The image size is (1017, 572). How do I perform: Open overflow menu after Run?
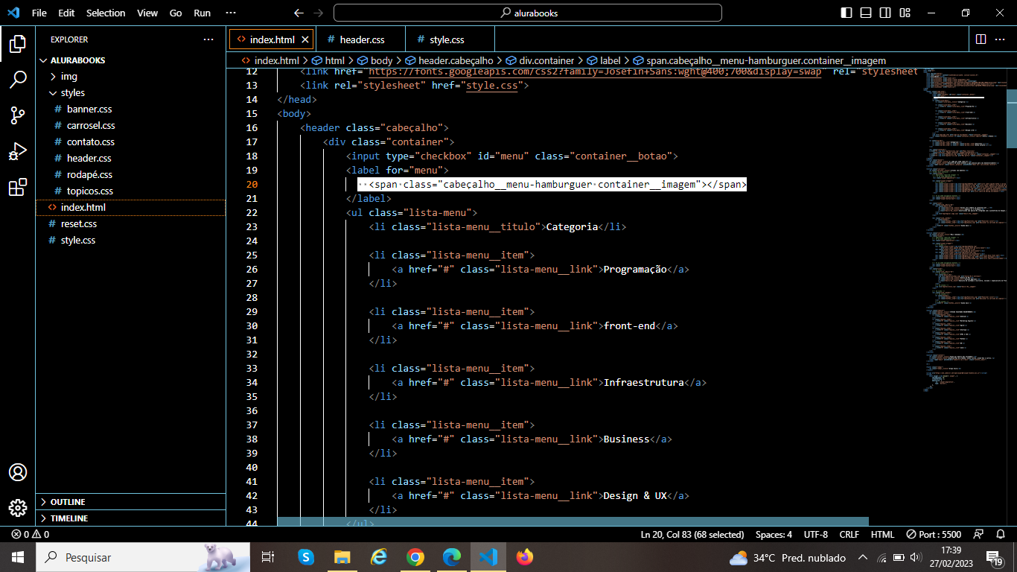[230, 13]
